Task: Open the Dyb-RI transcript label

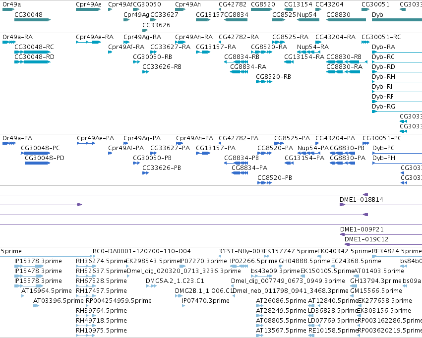Action: (x=382, y=87)
